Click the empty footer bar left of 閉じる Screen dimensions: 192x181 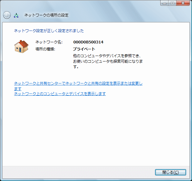(x=76, y=172)
